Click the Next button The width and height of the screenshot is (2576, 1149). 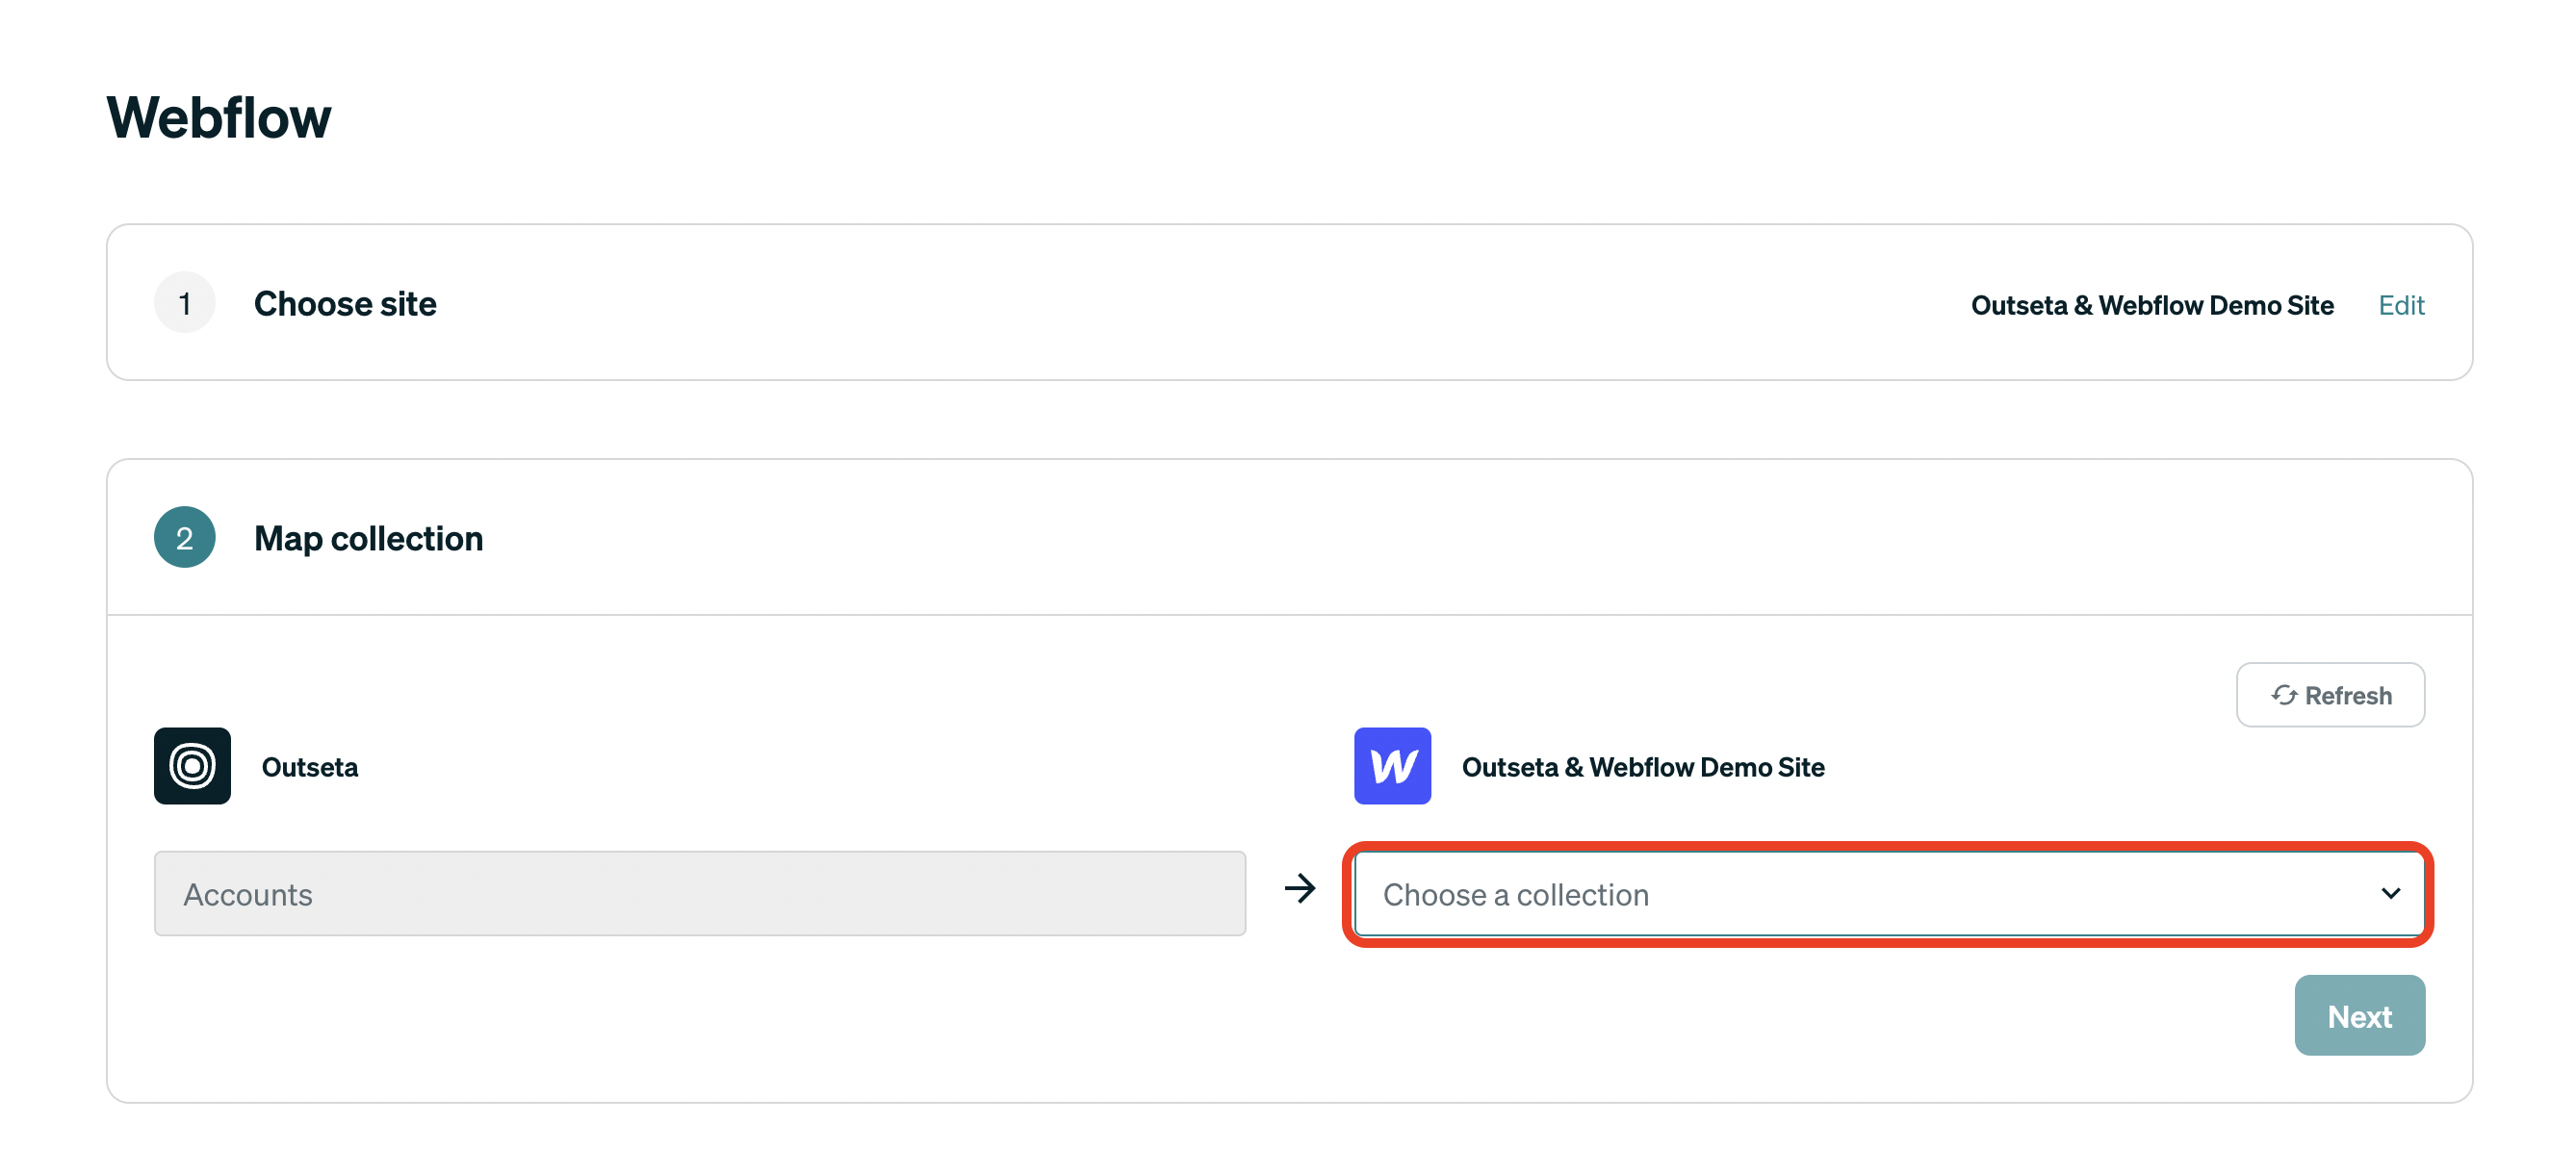pyautogui.click(x=2359, y=1016)
